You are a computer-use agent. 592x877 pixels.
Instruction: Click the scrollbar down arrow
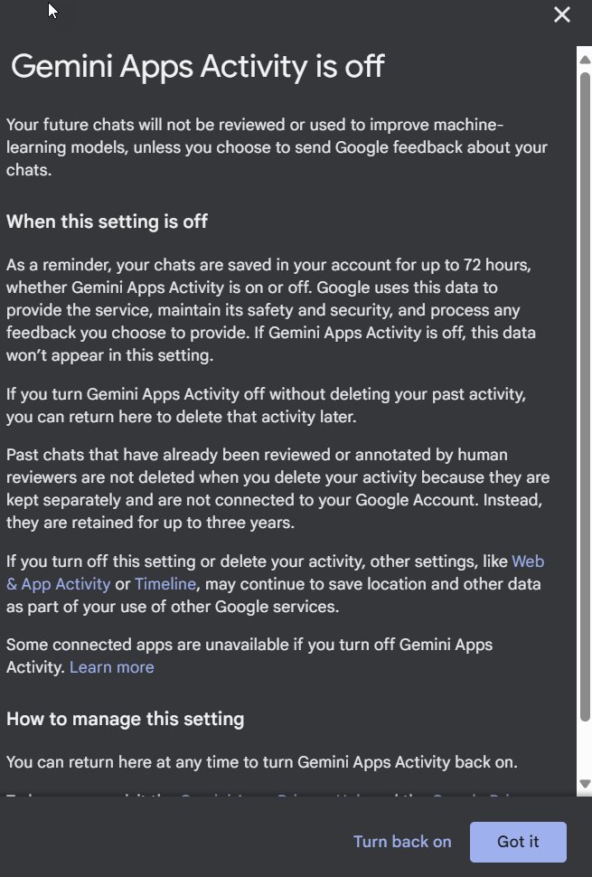(x=584, y=783)
